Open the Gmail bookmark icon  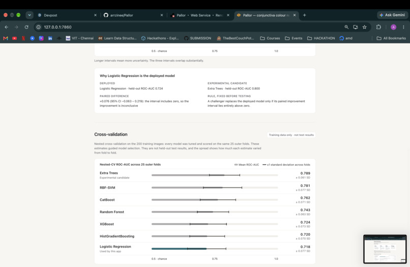[x=6, y=38]
